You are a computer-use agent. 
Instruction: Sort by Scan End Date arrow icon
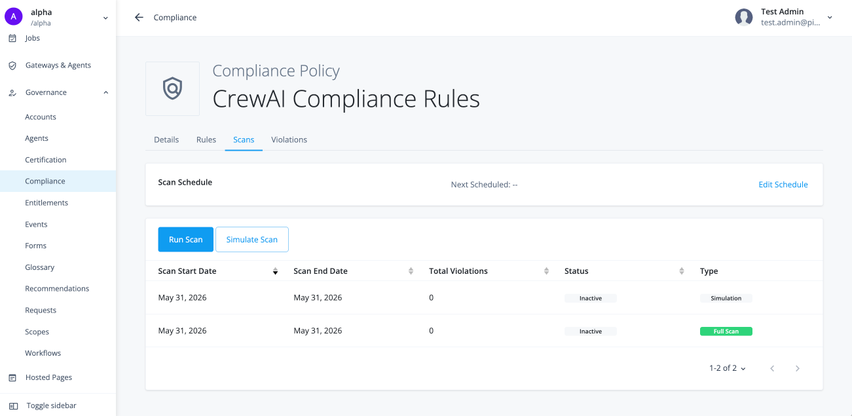(411, 271)
